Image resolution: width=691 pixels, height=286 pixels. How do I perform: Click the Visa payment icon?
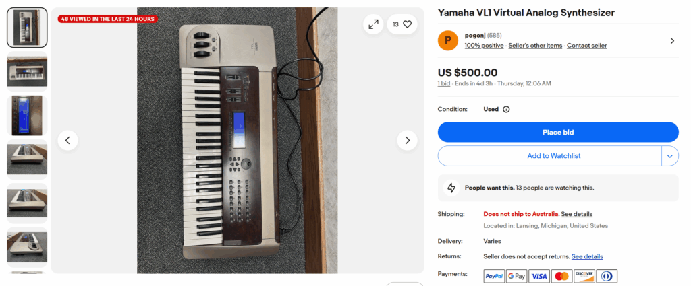click(538, 276)
